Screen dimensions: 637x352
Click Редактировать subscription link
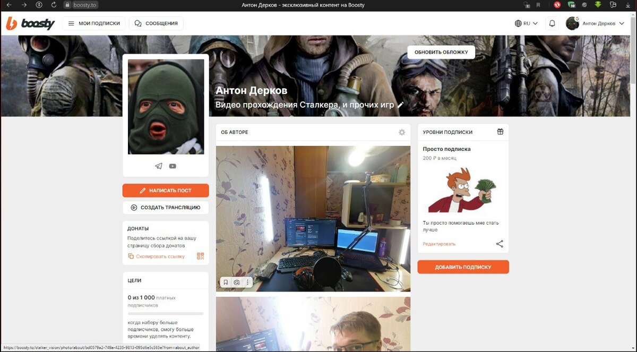coord(439,244)
